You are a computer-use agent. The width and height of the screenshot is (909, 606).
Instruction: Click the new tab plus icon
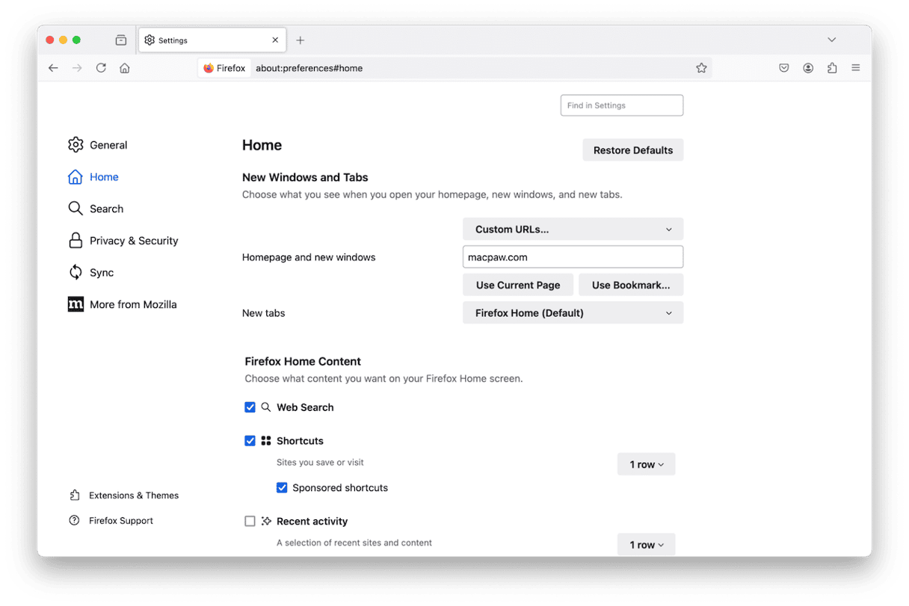click(301, 40)
